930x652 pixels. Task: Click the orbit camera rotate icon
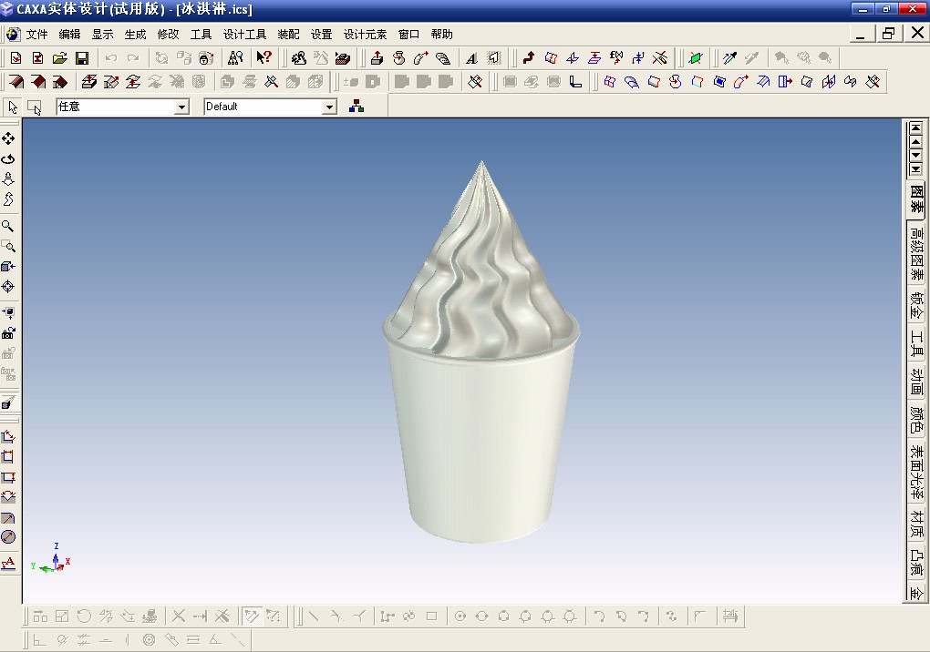click(8, 158)
